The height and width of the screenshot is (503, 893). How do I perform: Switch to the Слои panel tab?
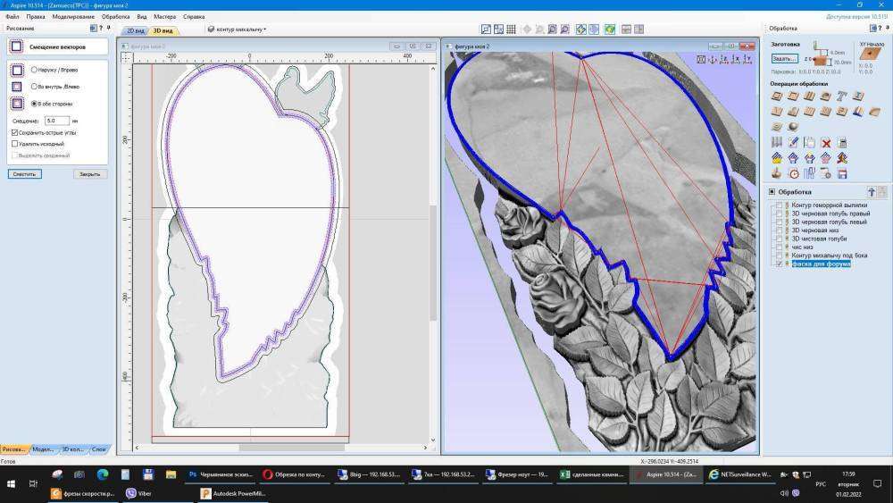tap(98, 449)
